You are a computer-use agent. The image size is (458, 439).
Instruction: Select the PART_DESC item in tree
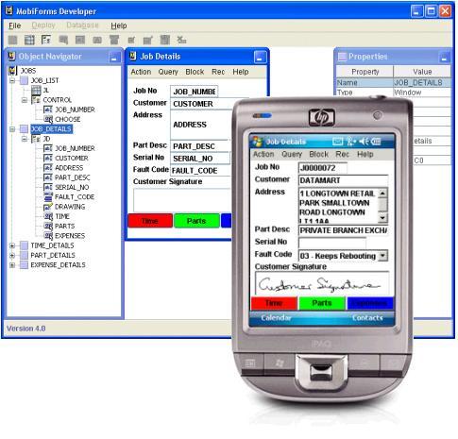point(73,177)
